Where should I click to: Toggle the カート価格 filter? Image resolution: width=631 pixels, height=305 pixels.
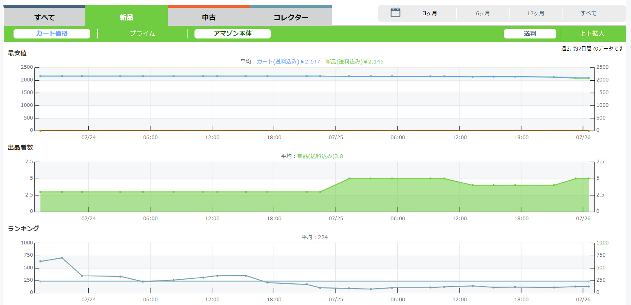pos(52,34)
